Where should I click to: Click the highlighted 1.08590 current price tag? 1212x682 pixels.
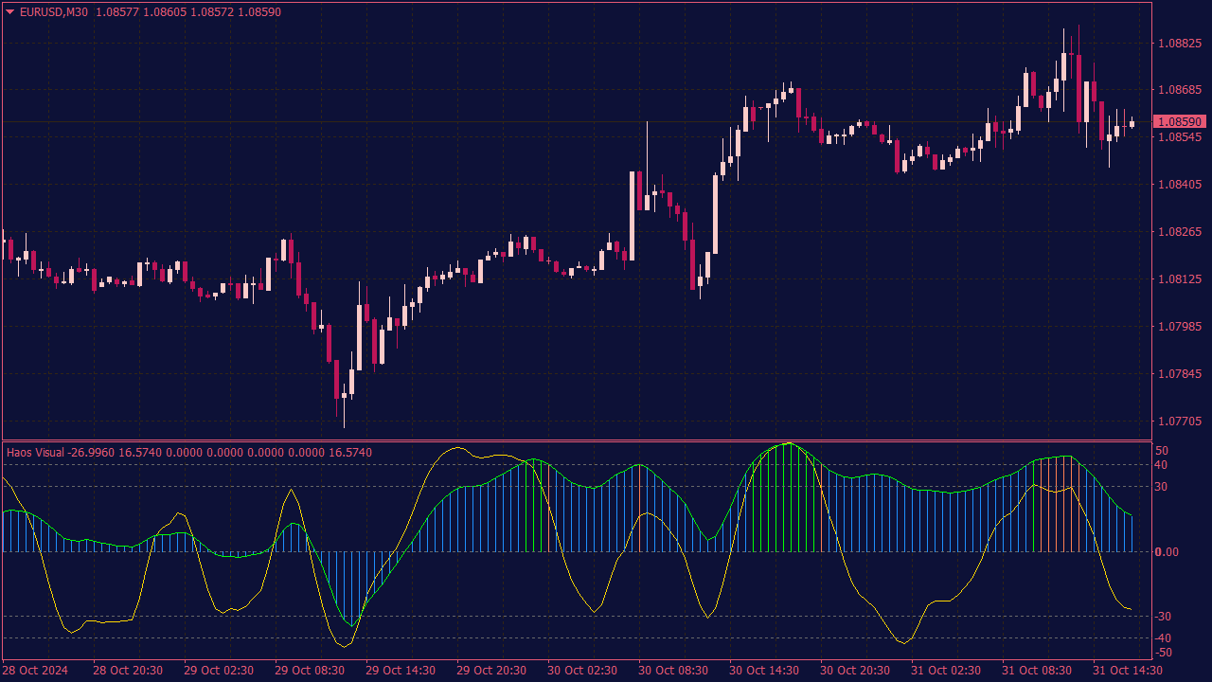[1179, 122]
